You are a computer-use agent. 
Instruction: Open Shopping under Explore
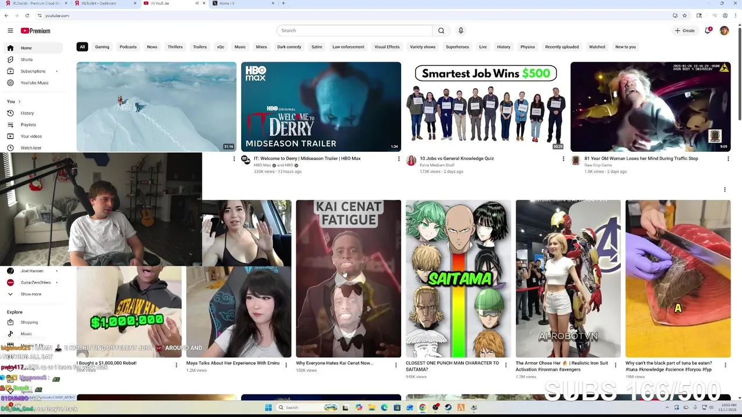(x=32, y=322)
